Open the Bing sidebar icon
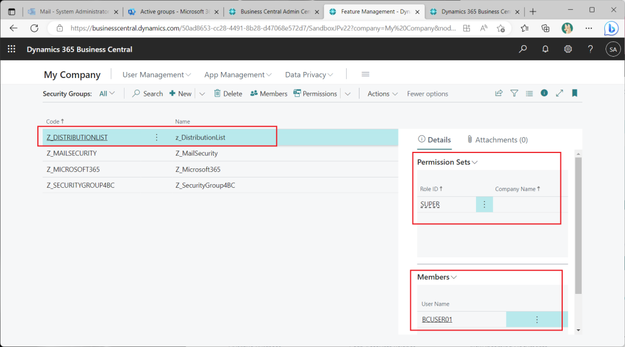Screen dimensions: 625x347 (610, 28)
